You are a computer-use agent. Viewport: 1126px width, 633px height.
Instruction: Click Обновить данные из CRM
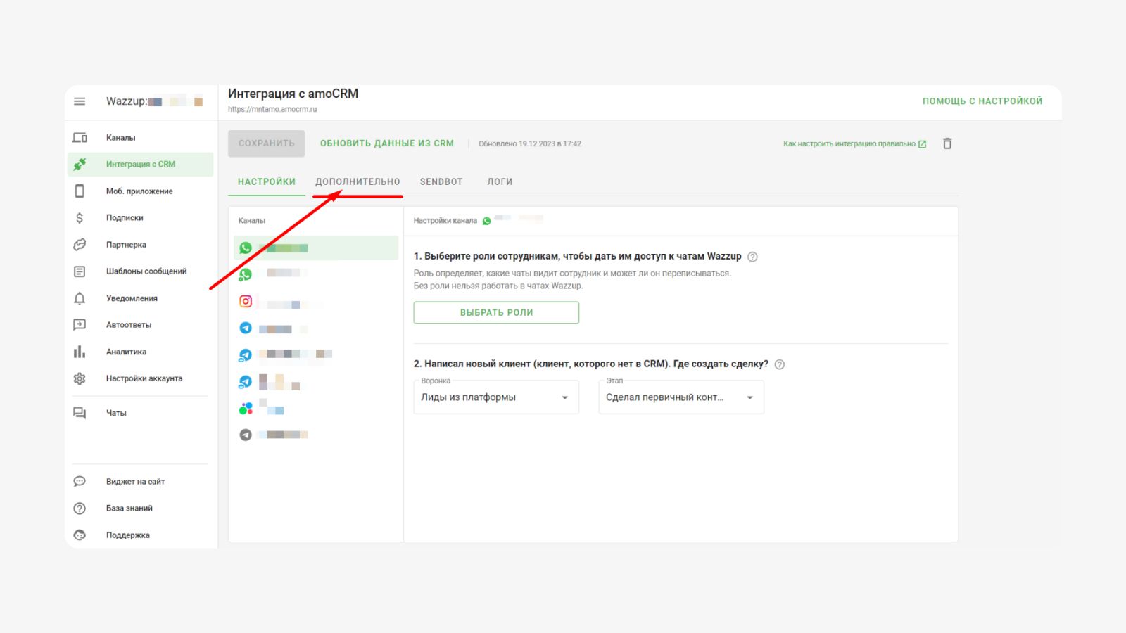[387, 143]
